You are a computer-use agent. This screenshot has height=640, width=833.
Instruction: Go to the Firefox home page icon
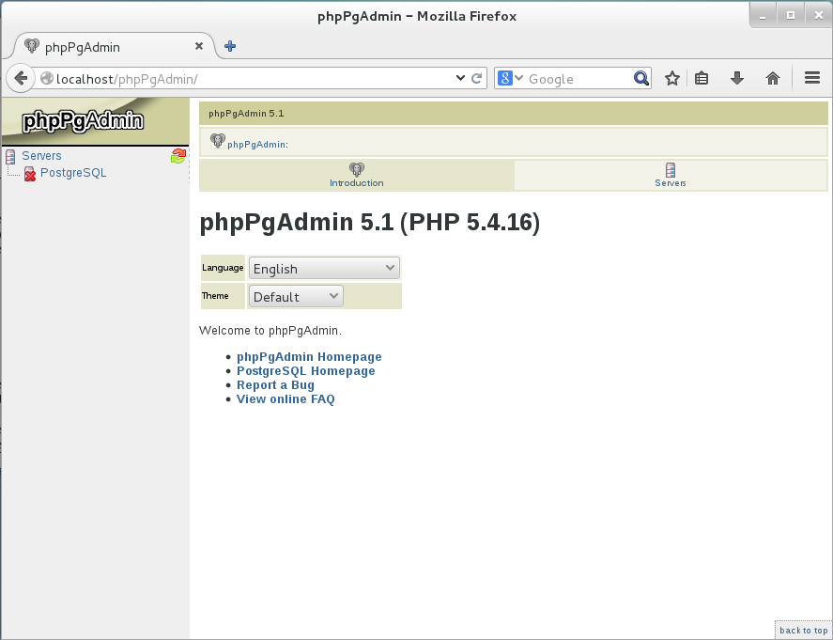click(773, 79)
